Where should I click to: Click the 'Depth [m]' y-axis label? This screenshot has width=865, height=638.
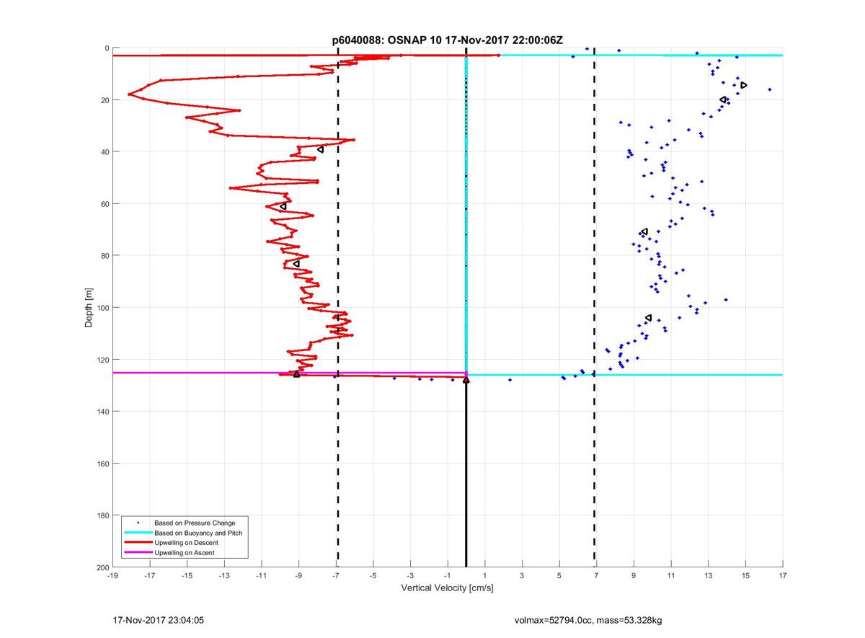89,308
